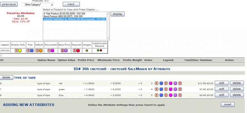Click insert button to add attribute
Viewport: 247px width, 113px height.
tap(228, 104)
